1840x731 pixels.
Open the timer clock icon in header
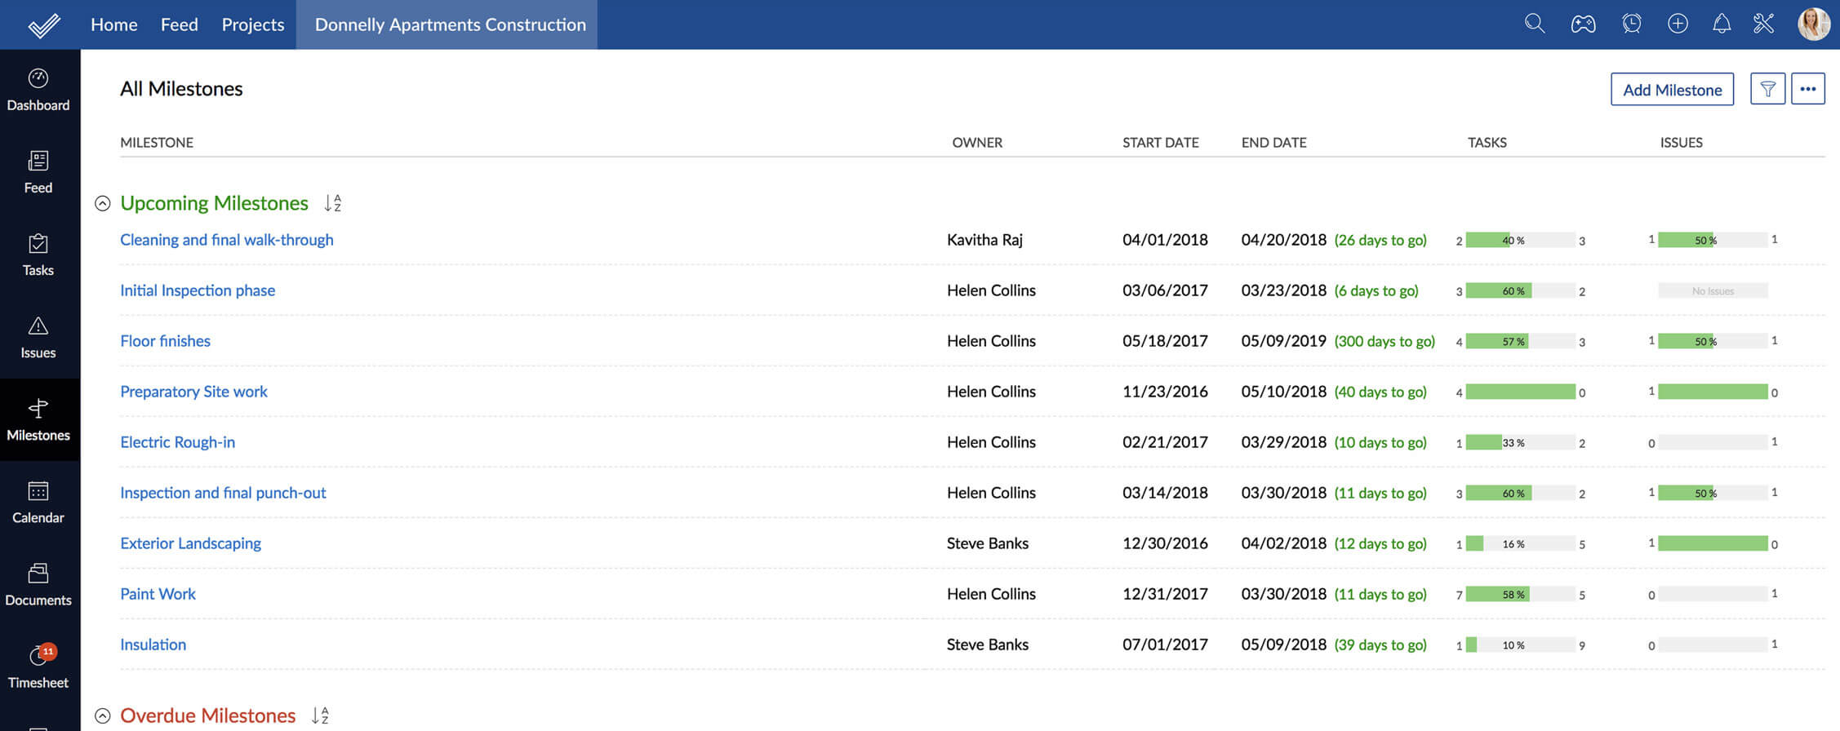pyautogui.click(x=1631, y=24)
